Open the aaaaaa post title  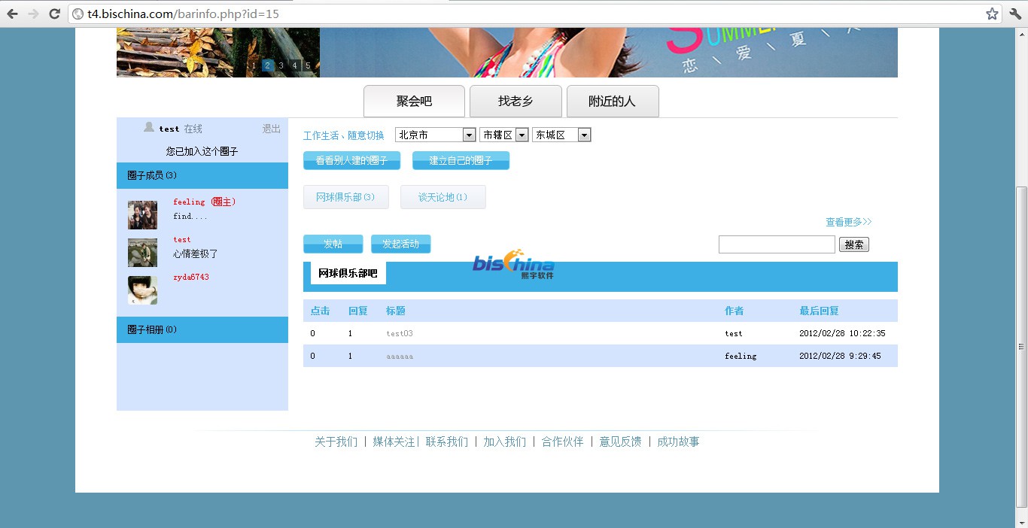click(400, 356)
